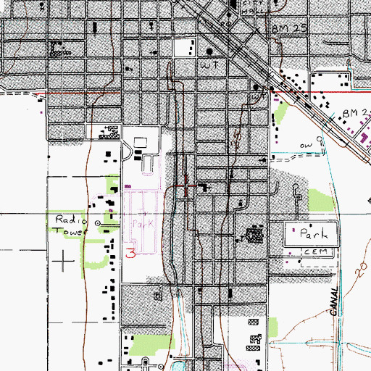371x371 pixels.
Task: Click the 'Radio Tower' map label
Action: [71, 225]
